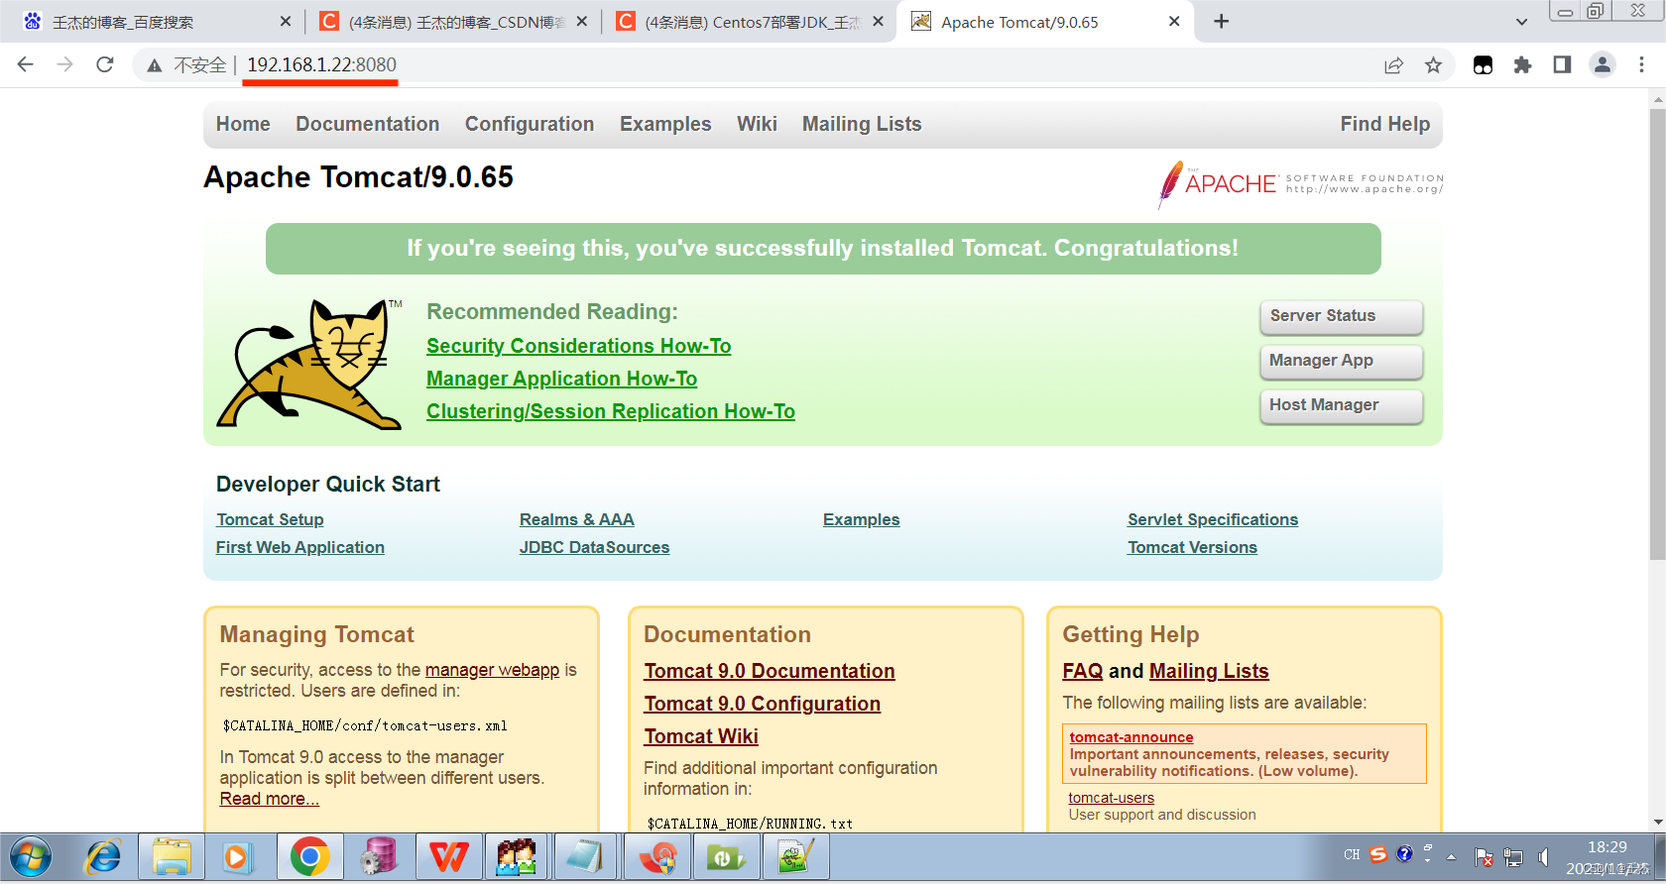Click the Server Status button

pos(1341,316)
